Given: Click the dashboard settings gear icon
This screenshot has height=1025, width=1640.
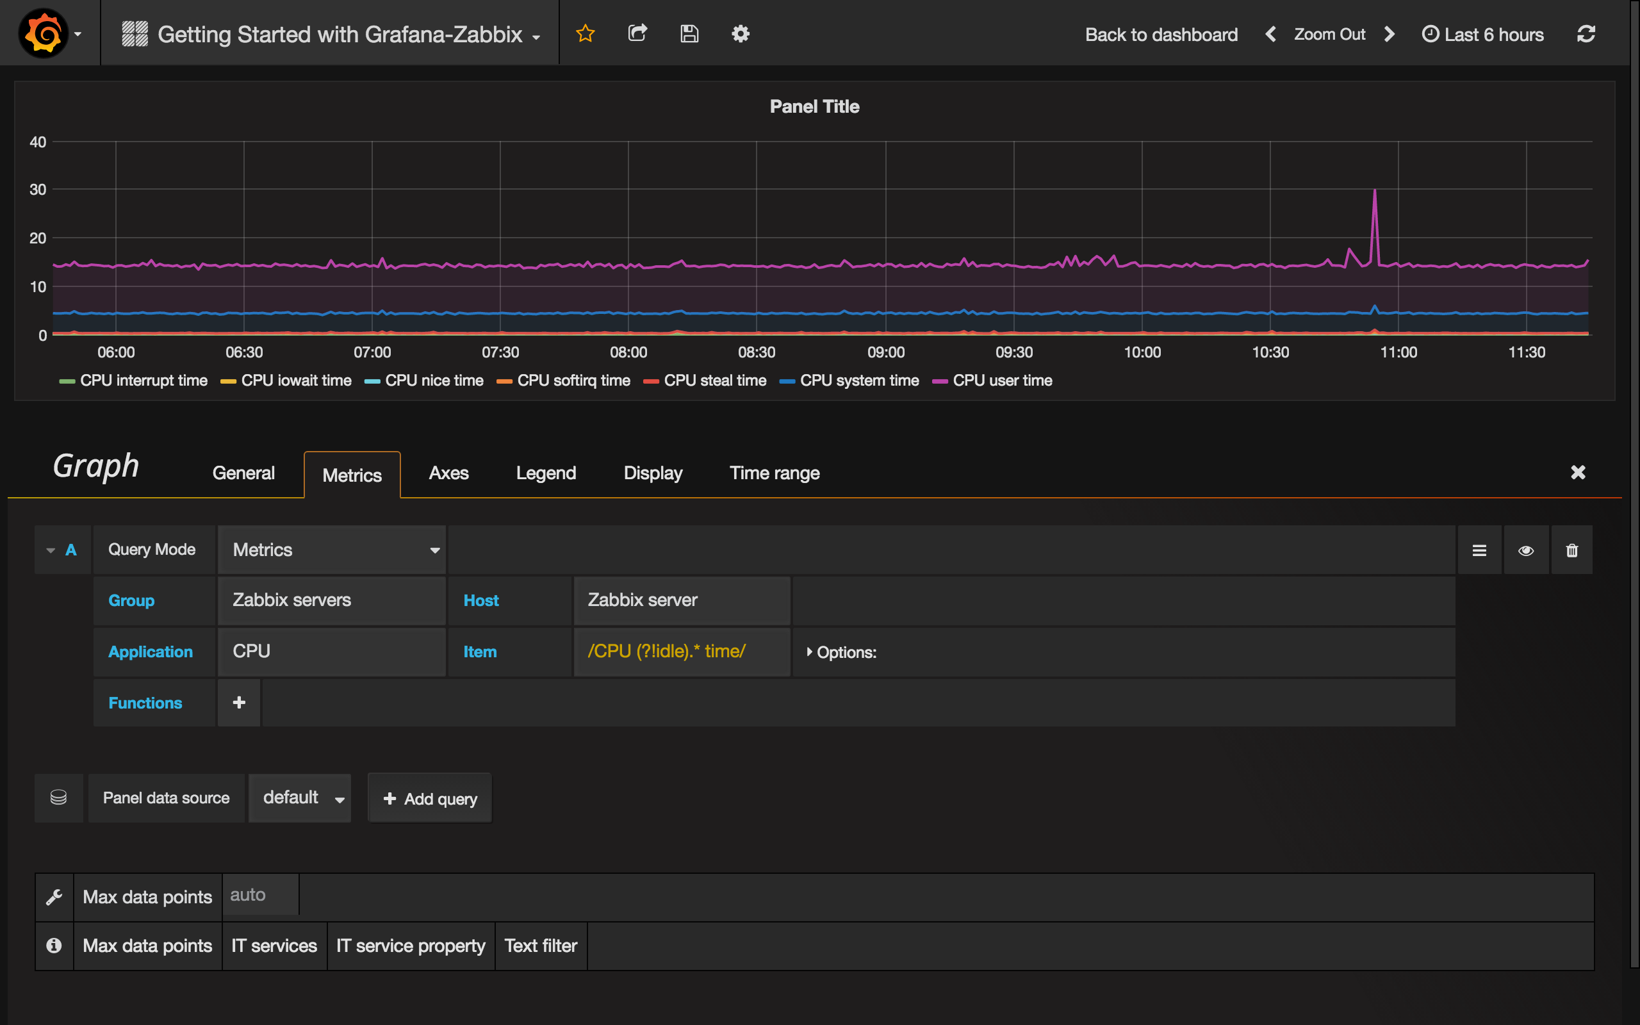Looking at the screenshot, I should click(741, 33).
